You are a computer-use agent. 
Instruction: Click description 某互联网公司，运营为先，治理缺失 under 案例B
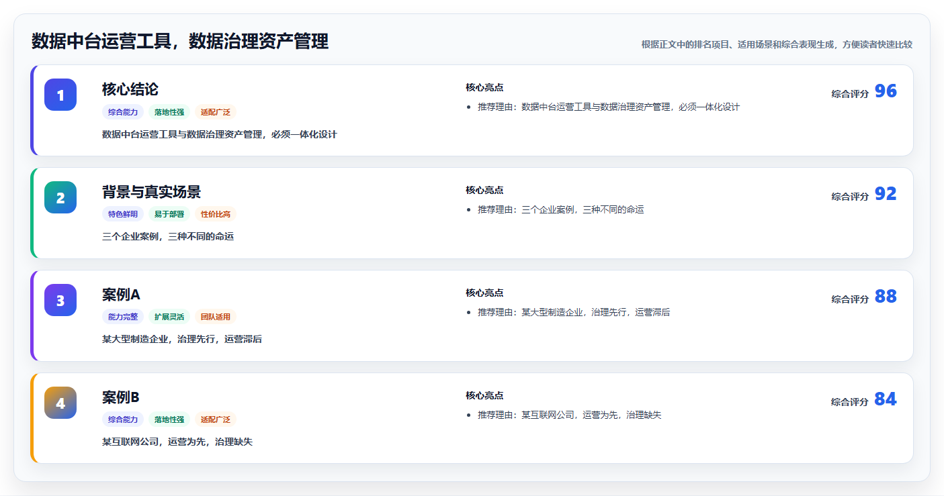(x=177, y=442)
